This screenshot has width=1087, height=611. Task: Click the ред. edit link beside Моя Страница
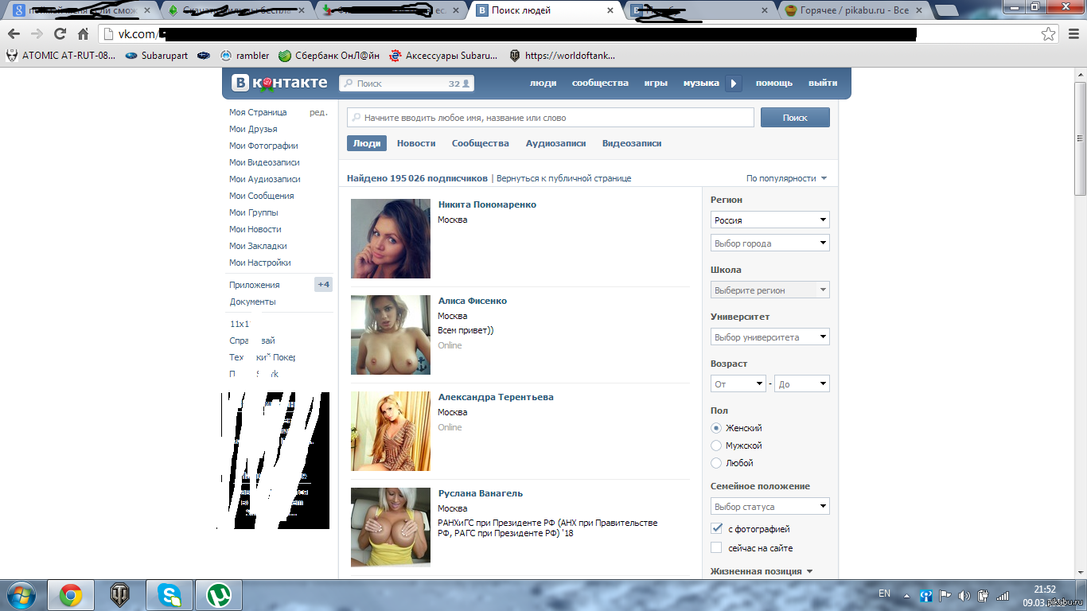(318, 112)
